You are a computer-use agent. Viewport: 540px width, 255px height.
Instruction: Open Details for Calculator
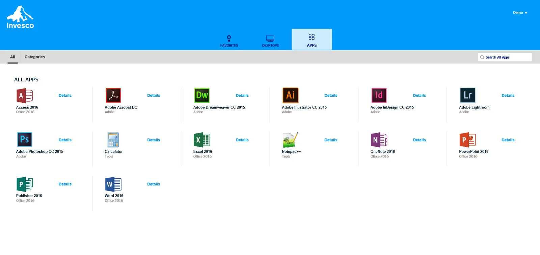(x=154, y=140)
